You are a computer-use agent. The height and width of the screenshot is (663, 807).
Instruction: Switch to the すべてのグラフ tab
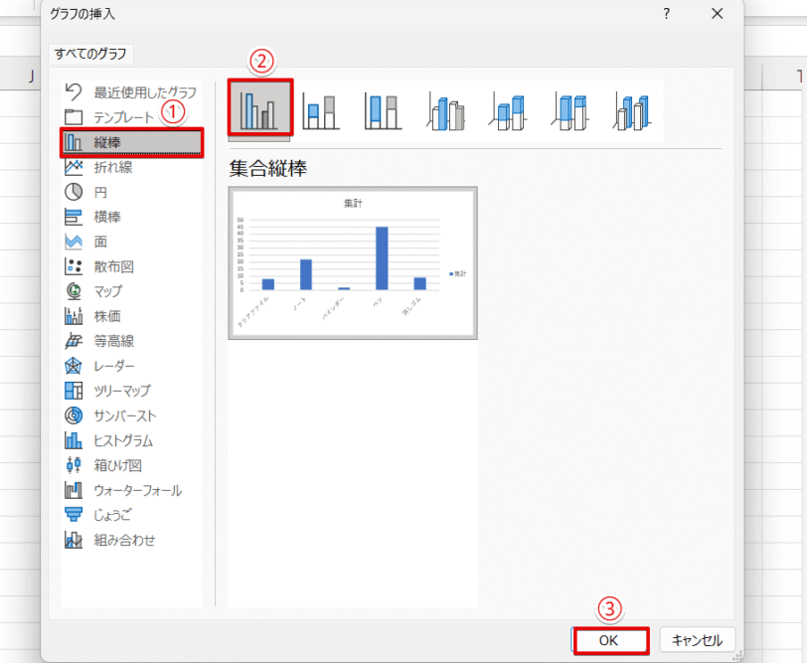tap(91, 54)
